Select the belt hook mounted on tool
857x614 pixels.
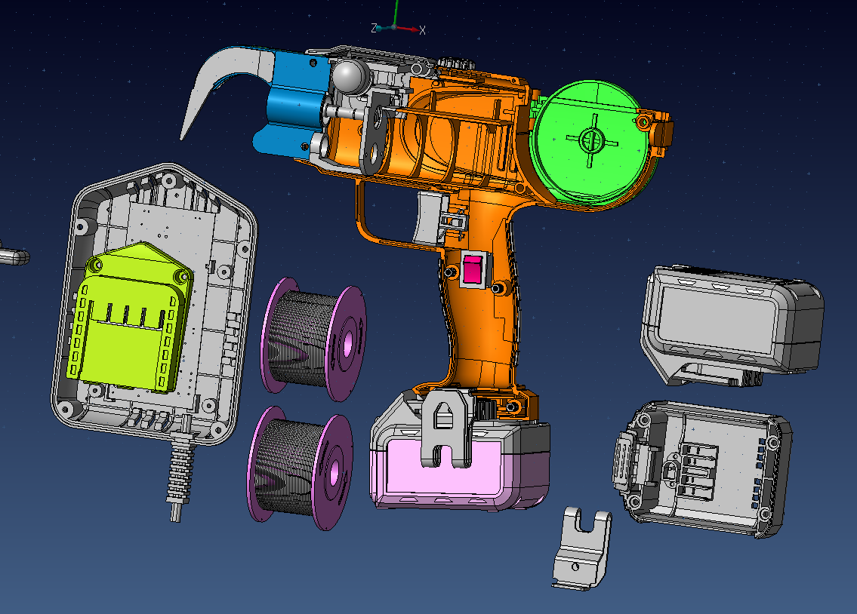[446, 429]
